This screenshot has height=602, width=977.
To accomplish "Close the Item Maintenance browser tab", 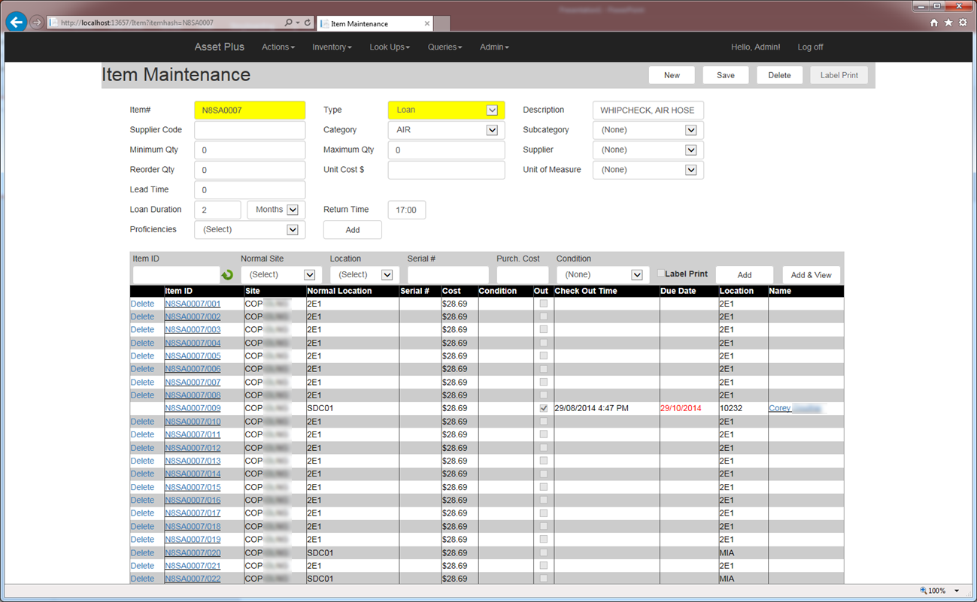I will (x=427, y=23).
